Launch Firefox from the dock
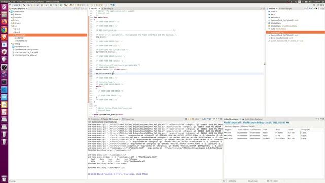Viewport: 325px width, 183px height. [4, 22]
